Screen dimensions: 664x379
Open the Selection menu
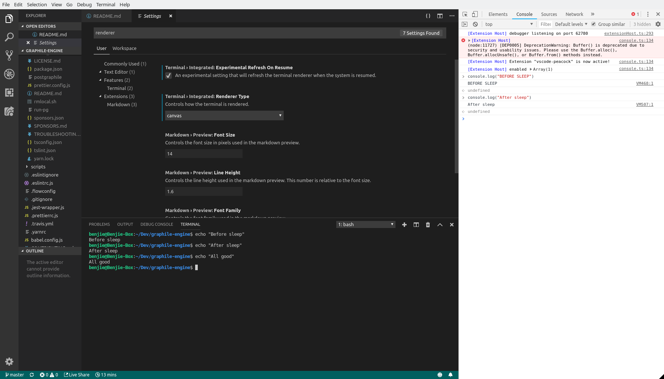37,4
